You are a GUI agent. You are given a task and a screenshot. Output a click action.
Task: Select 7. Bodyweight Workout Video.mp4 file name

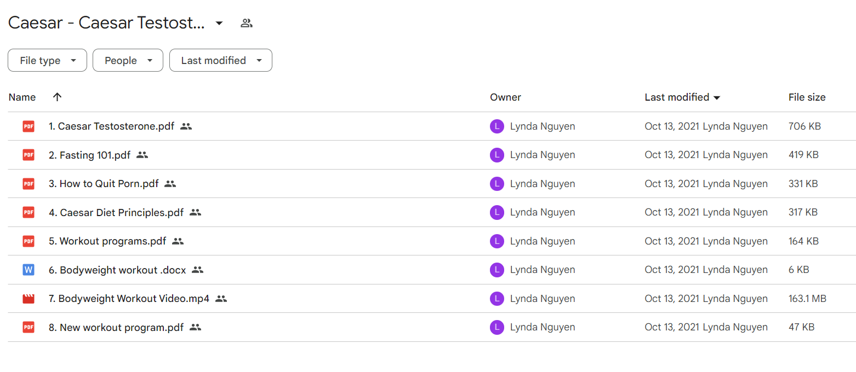(x=129, y=299)
